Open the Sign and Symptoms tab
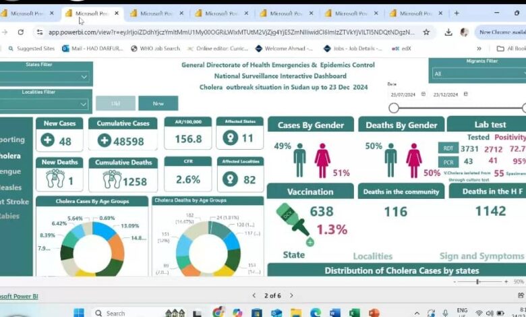Viewport: 526px width, 317px height. click(x=481, y=256)
